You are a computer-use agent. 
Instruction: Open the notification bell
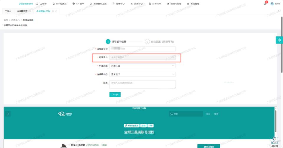coord(265,4)
